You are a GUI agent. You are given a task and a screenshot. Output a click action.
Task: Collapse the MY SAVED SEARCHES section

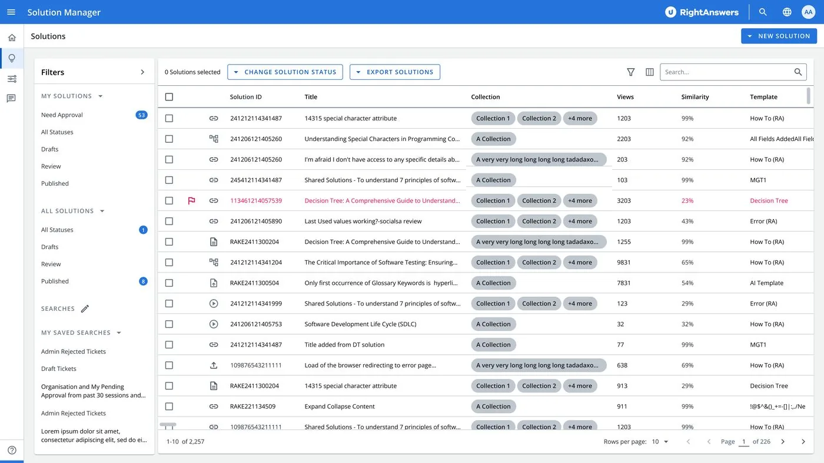(119, 333)
